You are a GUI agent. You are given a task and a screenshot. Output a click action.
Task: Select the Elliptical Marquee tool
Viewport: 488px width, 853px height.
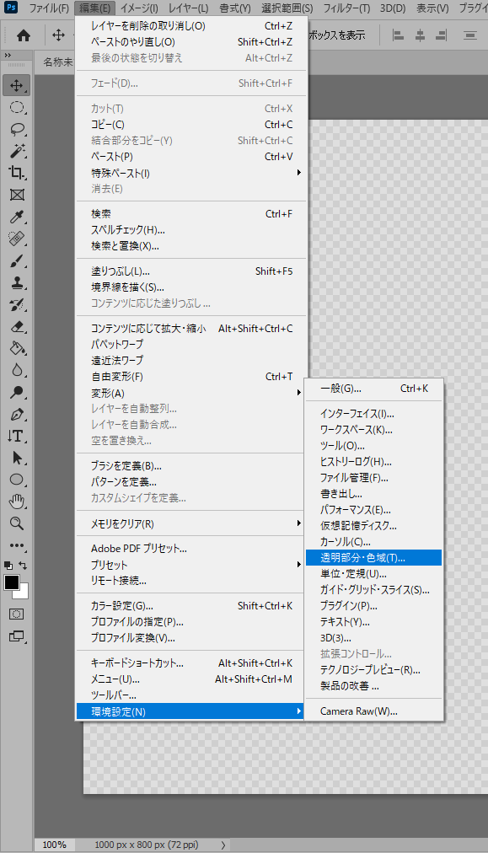coord(17,107)
